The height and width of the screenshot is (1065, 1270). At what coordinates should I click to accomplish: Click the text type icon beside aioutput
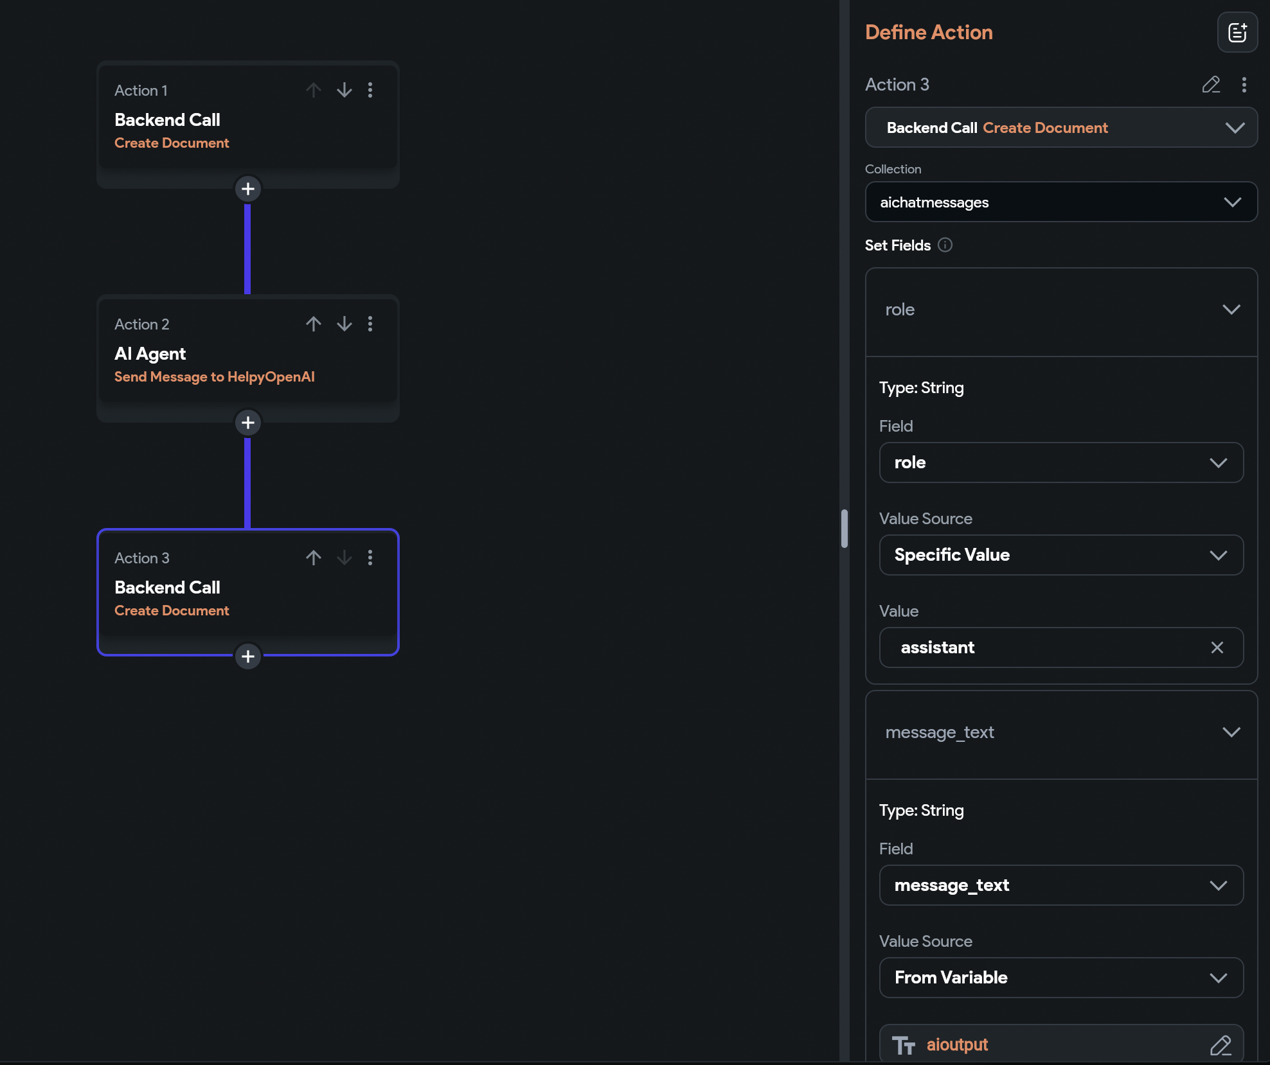(x=904, y=1045)
